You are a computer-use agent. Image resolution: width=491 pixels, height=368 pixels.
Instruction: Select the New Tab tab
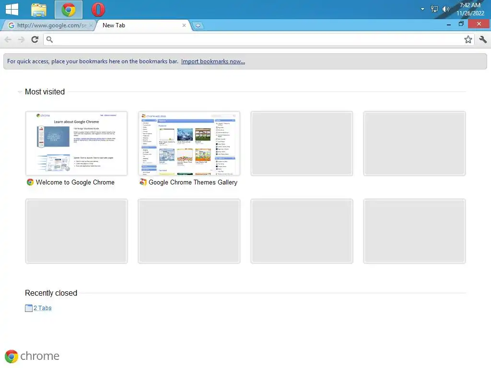pyautogui.click(x=142, y=25)
